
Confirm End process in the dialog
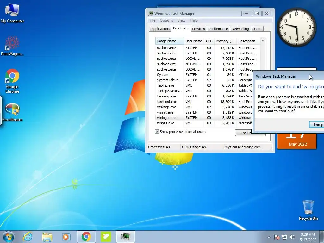316,124
